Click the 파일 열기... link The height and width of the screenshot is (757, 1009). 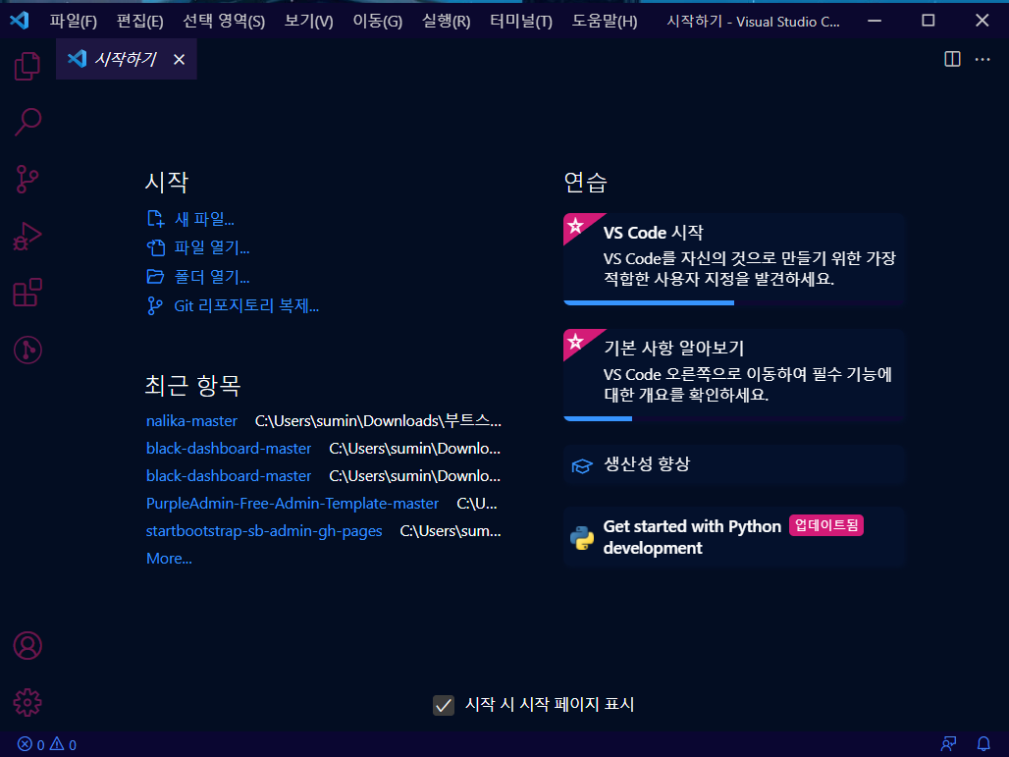[212, 247]
